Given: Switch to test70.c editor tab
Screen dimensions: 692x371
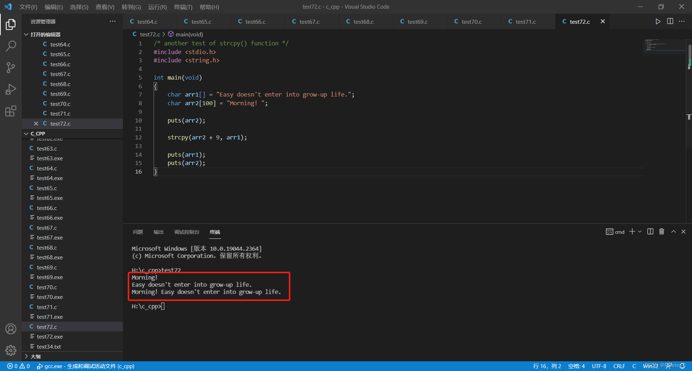Looking at the screenshot, I should [474, 22].
